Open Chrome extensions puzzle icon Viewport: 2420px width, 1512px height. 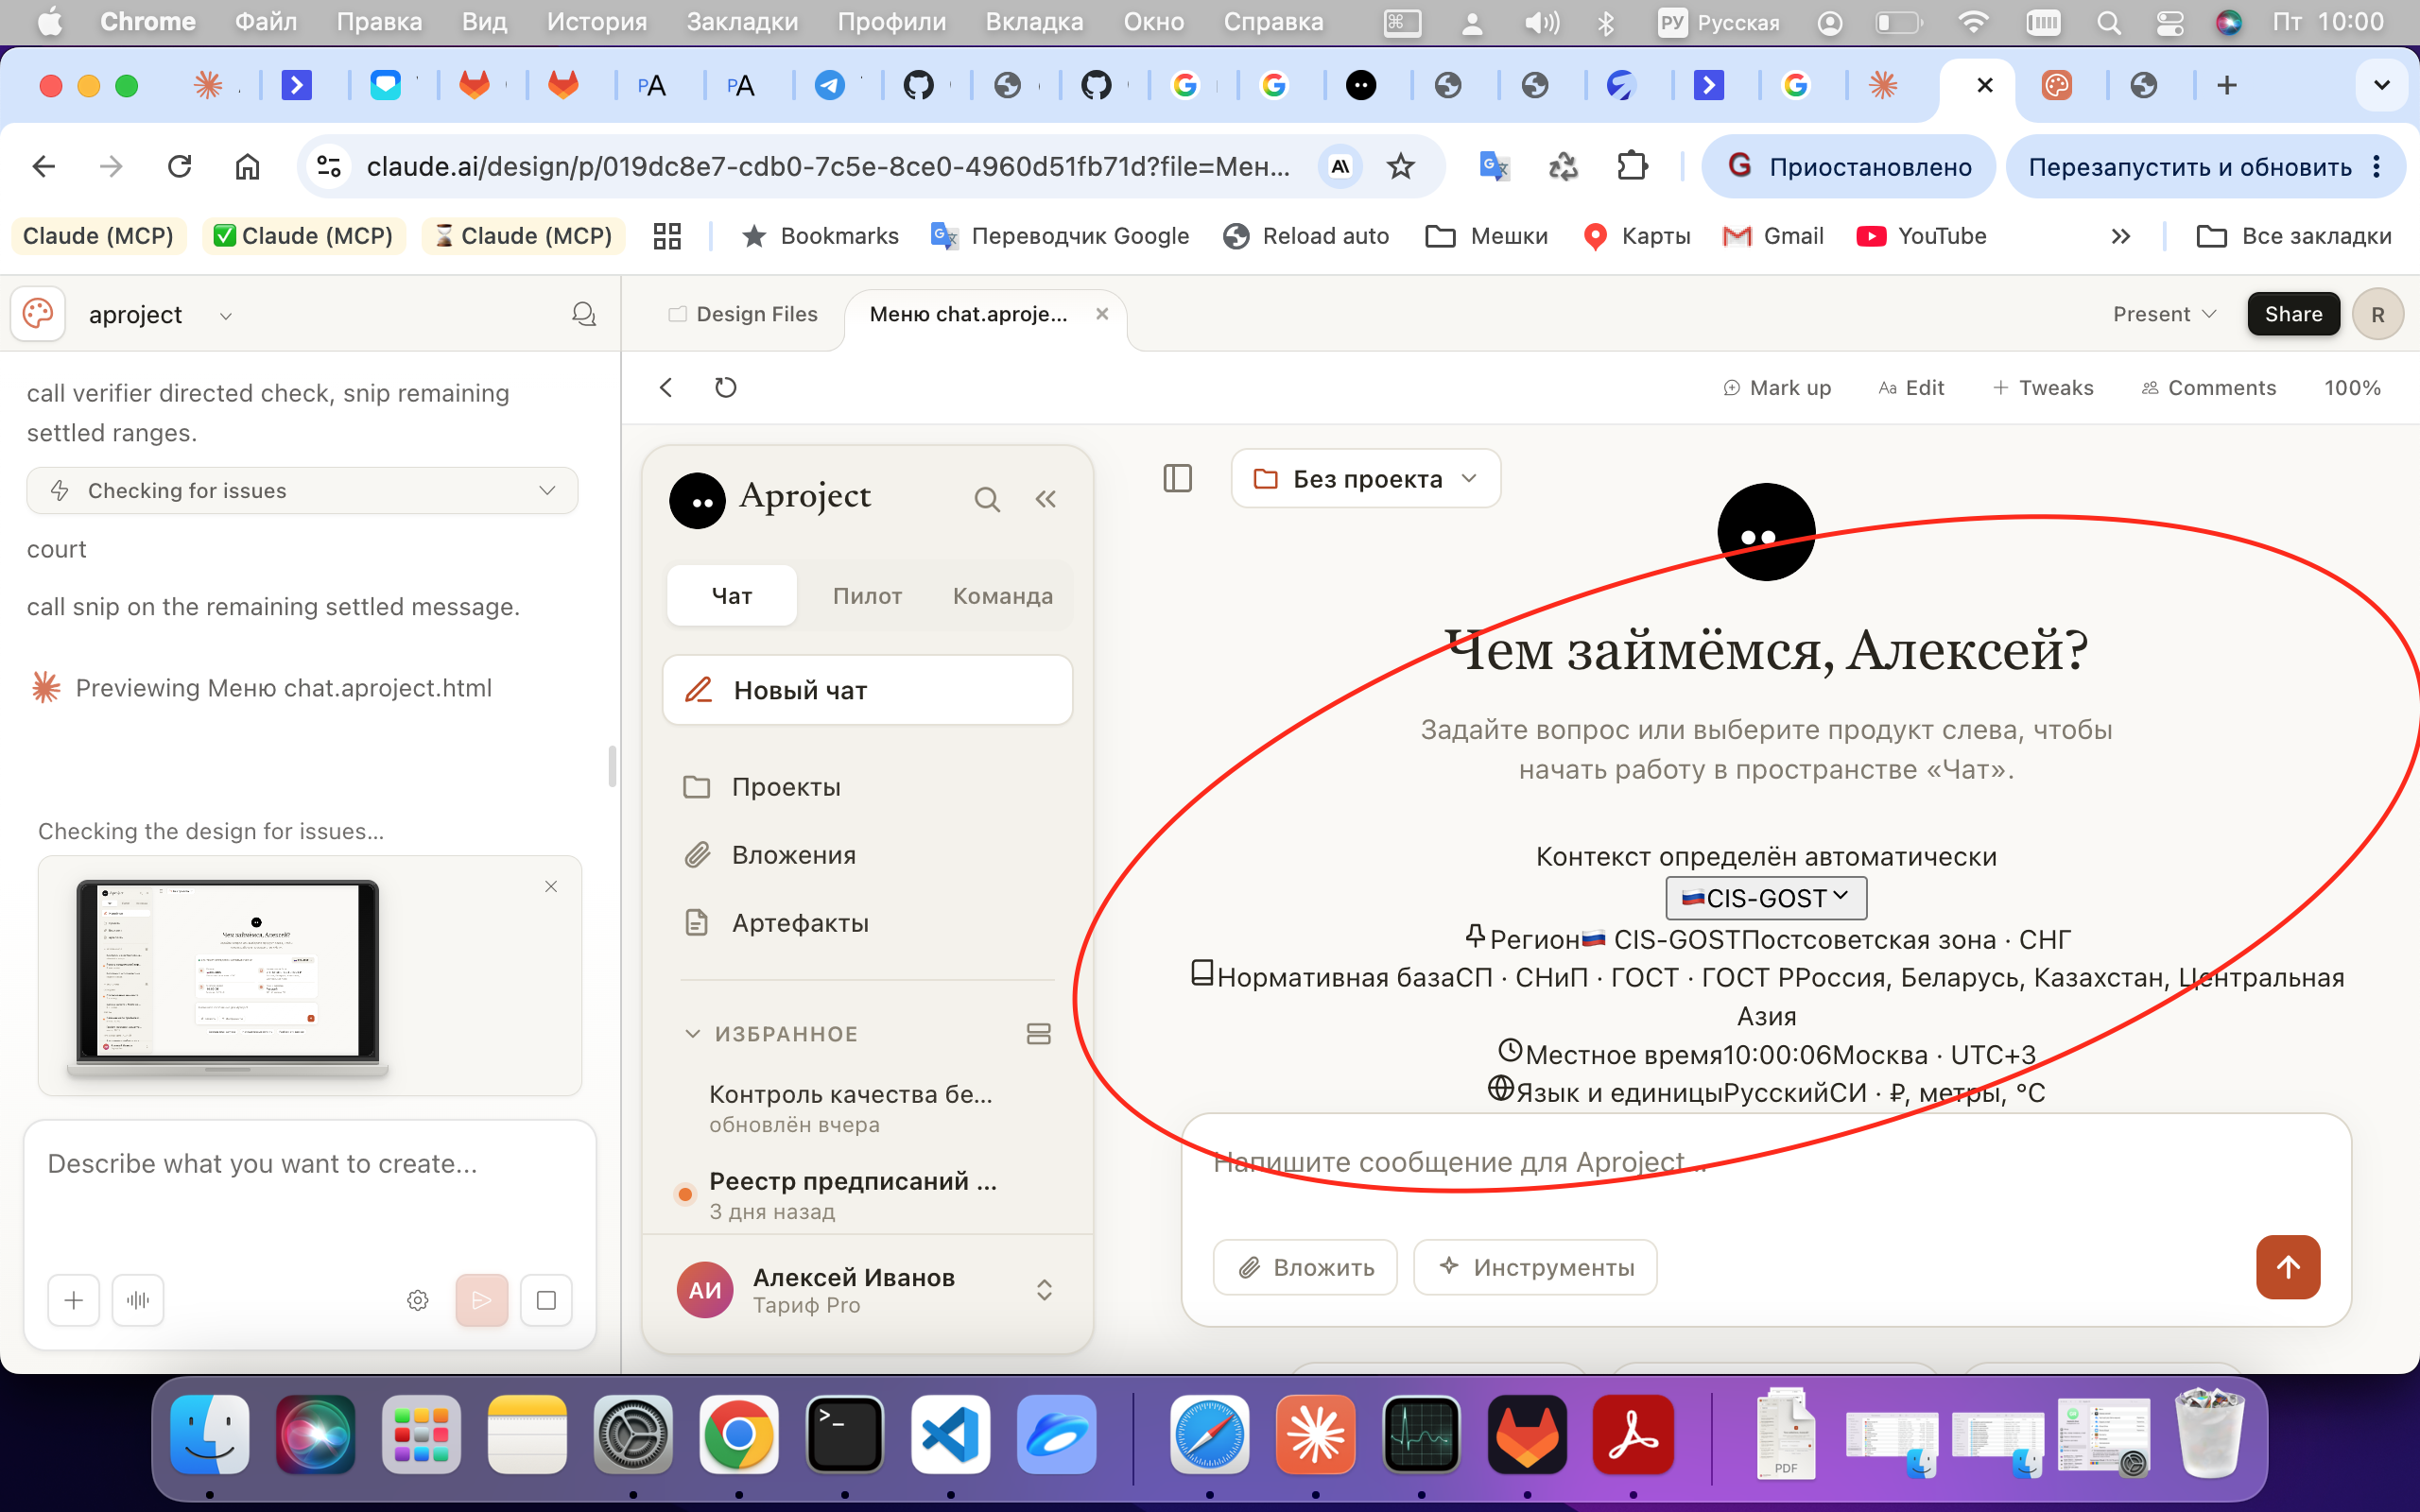[1632, 166]
